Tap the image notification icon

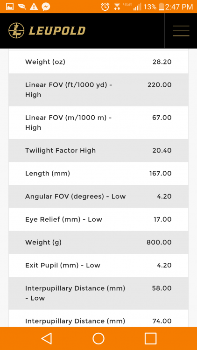(10, 7)
